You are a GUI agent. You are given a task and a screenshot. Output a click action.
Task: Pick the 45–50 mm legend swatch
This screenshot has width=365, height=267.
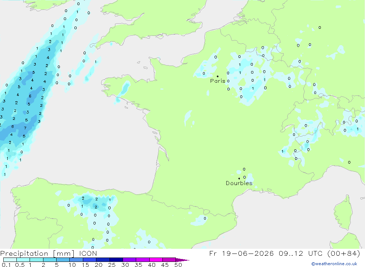[x=169, y=260]
